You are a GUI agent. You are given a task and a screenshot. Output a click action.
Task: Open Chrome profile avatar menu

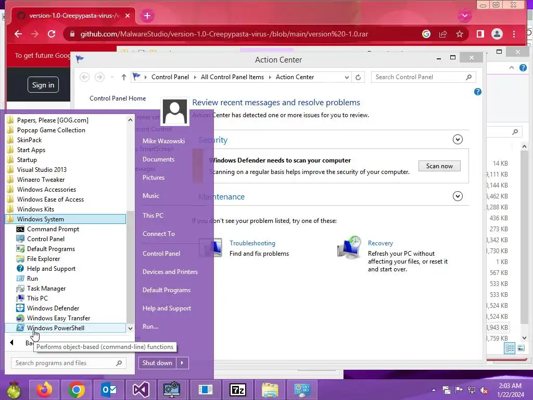pyautogui.click(x=497, y=34)
